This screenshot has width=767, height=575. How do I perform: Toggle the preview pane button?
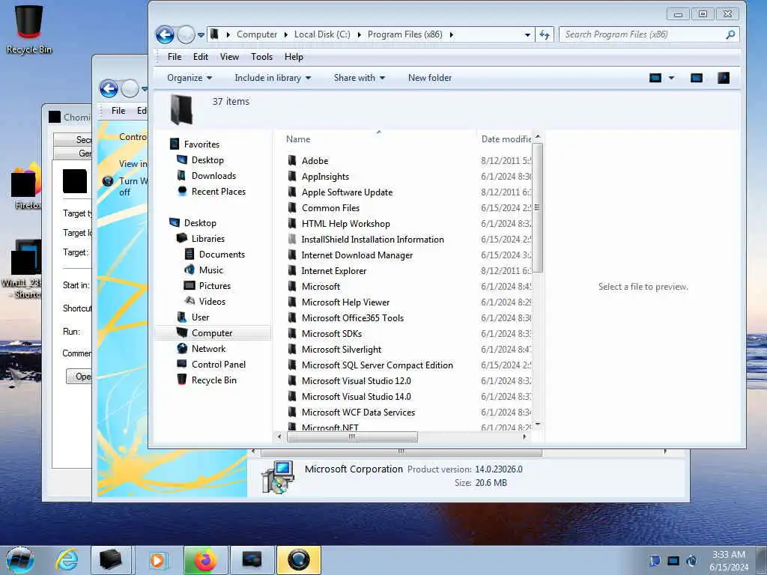(697, 78)
